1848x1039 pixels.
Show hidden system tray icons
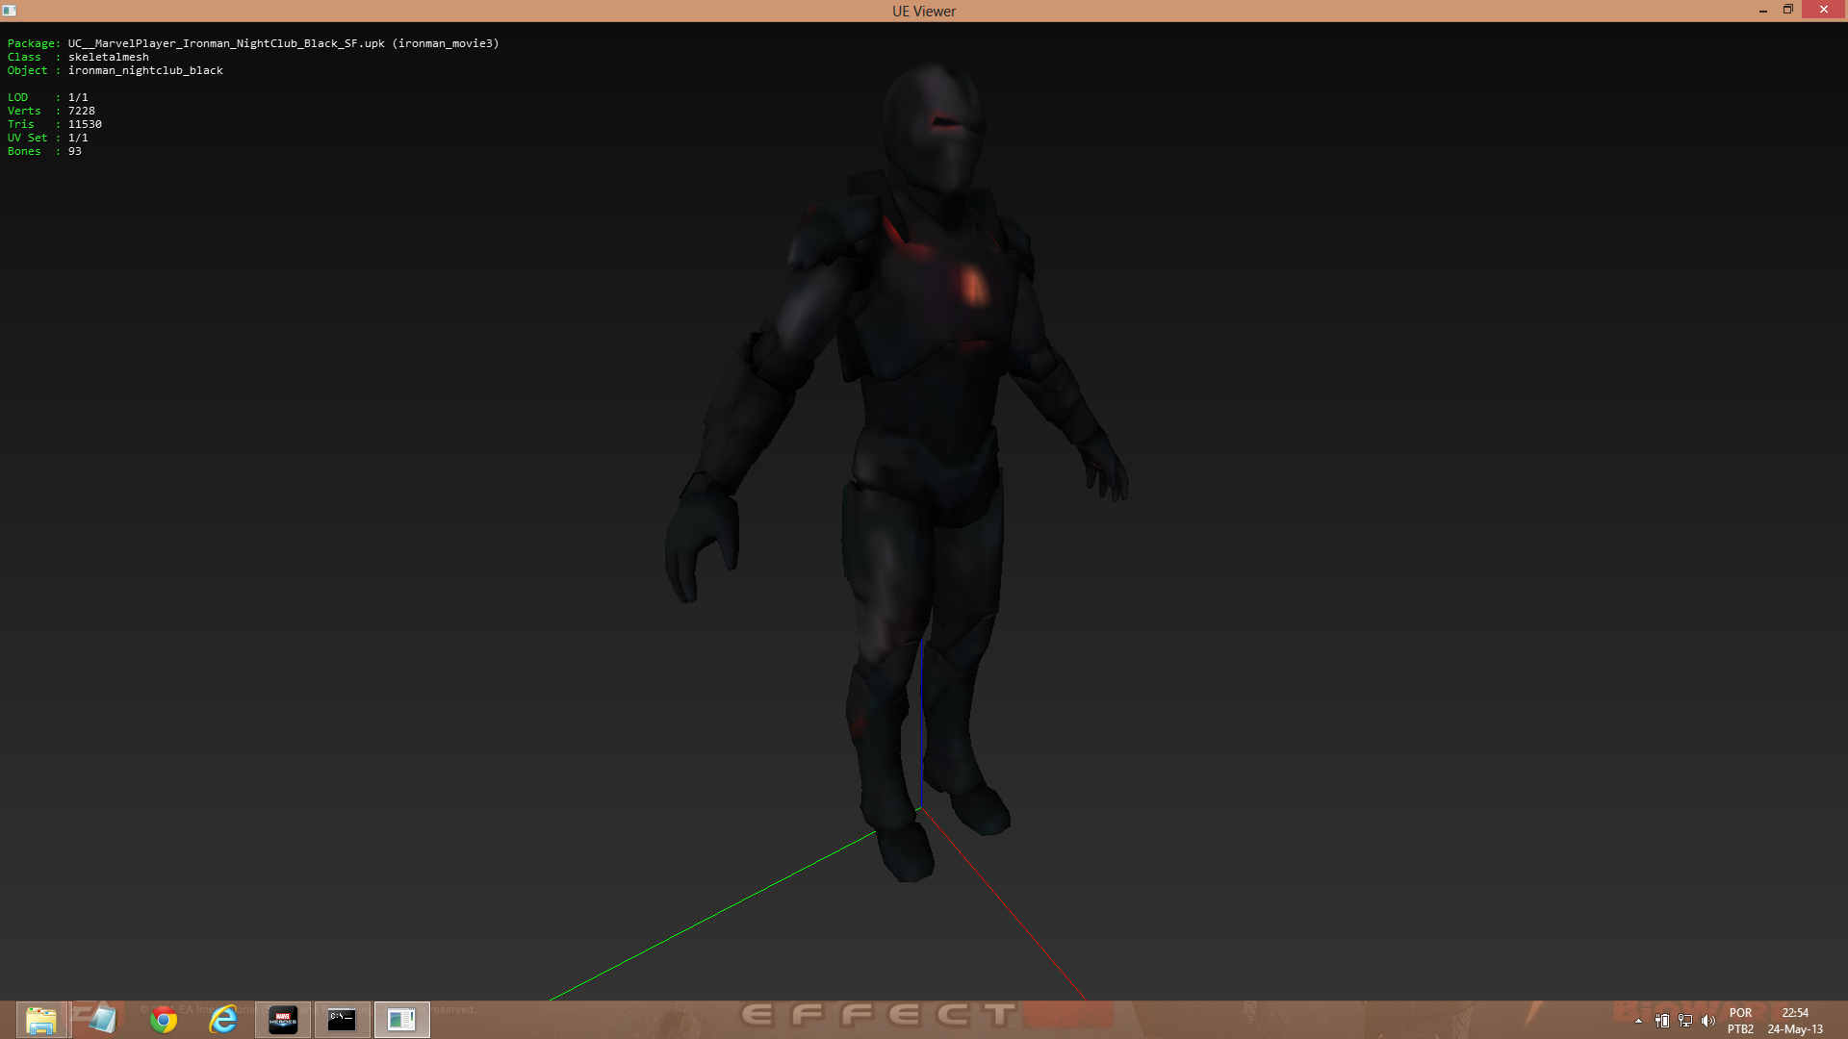click(1639, 1021)
